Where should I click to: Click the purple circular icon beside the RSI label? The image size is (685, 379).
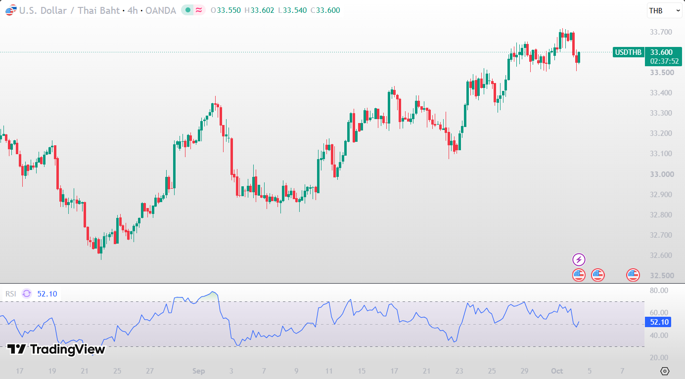click(x=27, y=294)
